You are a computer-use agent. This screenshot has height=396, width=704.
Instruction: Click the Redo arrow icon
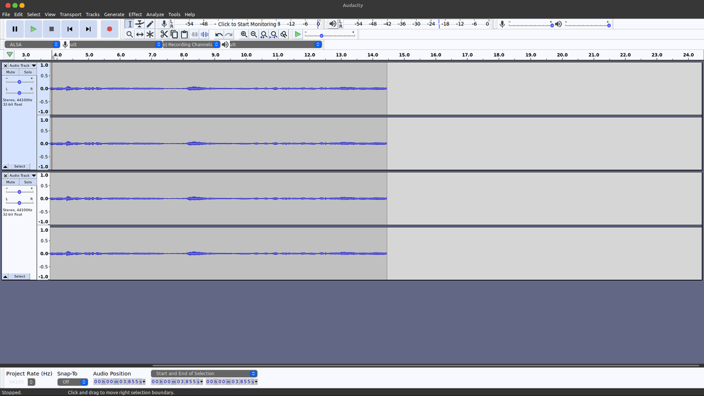click(229, 35)
